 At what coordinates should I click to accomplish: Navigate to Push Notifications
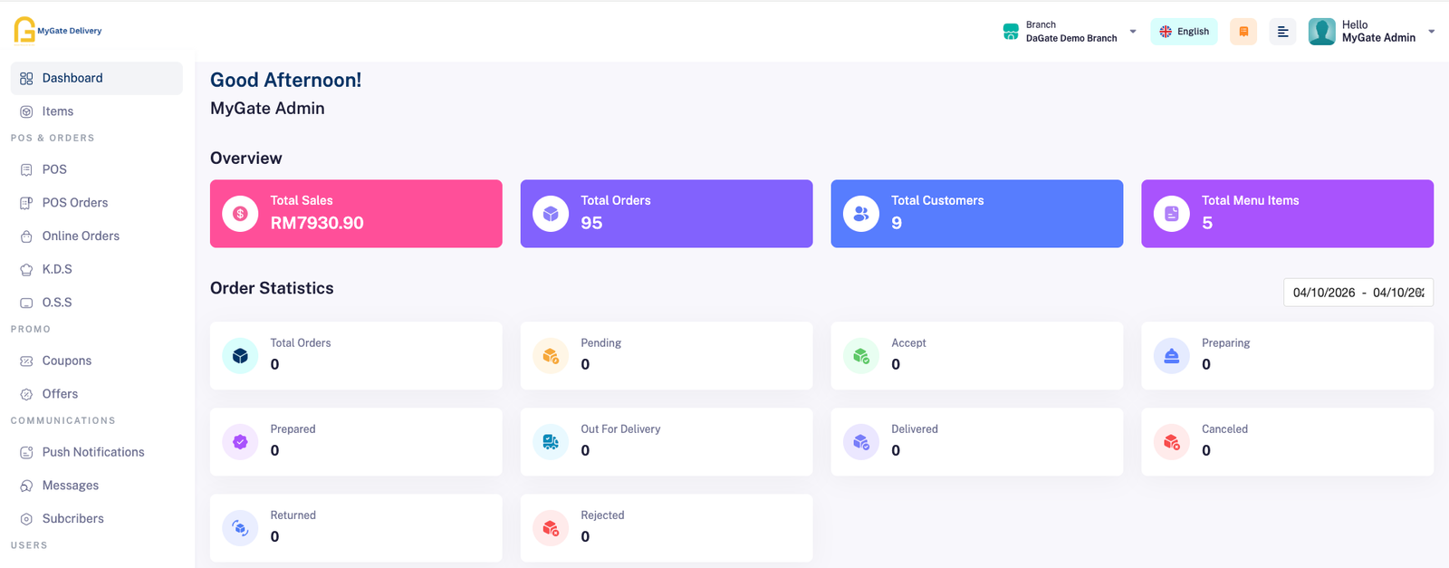(93, 452)
